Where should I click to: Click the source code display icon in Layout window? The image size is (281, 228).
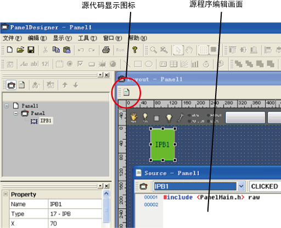point(126,92)
